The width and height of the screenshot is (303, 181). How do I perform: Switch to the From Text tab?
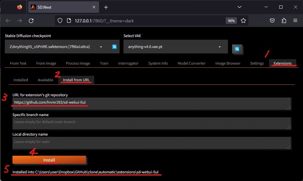tap(18, 63)
